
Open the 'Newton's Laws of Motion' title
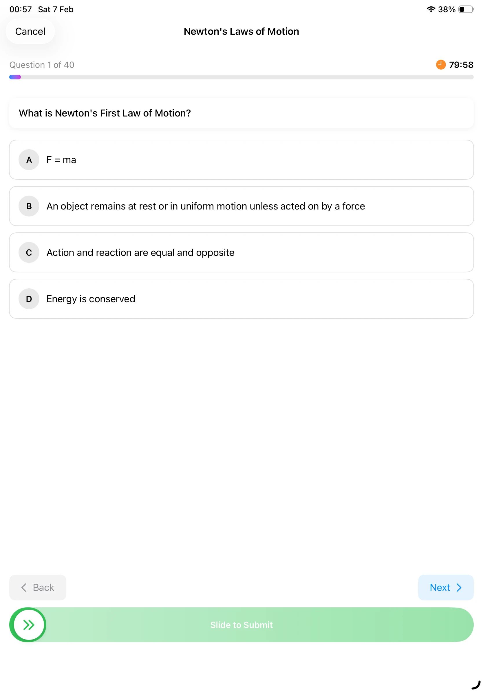pos(241,31)
